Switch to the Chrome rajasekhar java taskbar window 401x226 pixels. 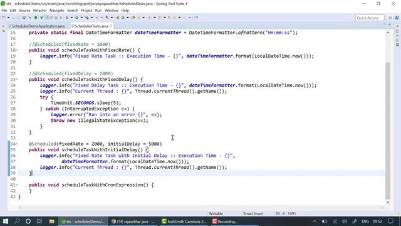pyautogui.click(x=133, y=221)
